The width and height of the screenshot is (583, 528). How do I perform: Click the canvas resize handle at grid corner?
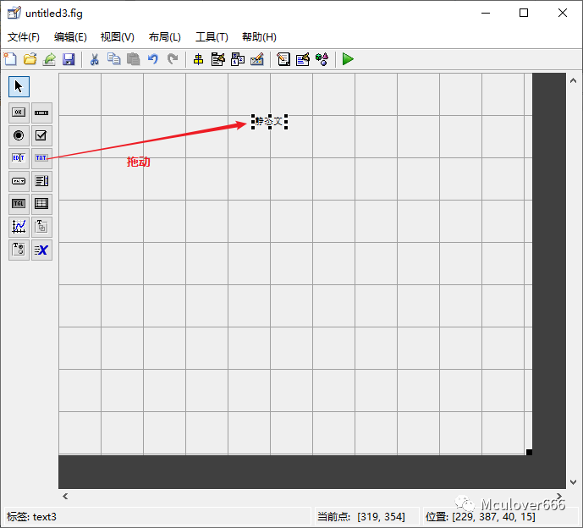pyautogui.click(x=529, y=452)
